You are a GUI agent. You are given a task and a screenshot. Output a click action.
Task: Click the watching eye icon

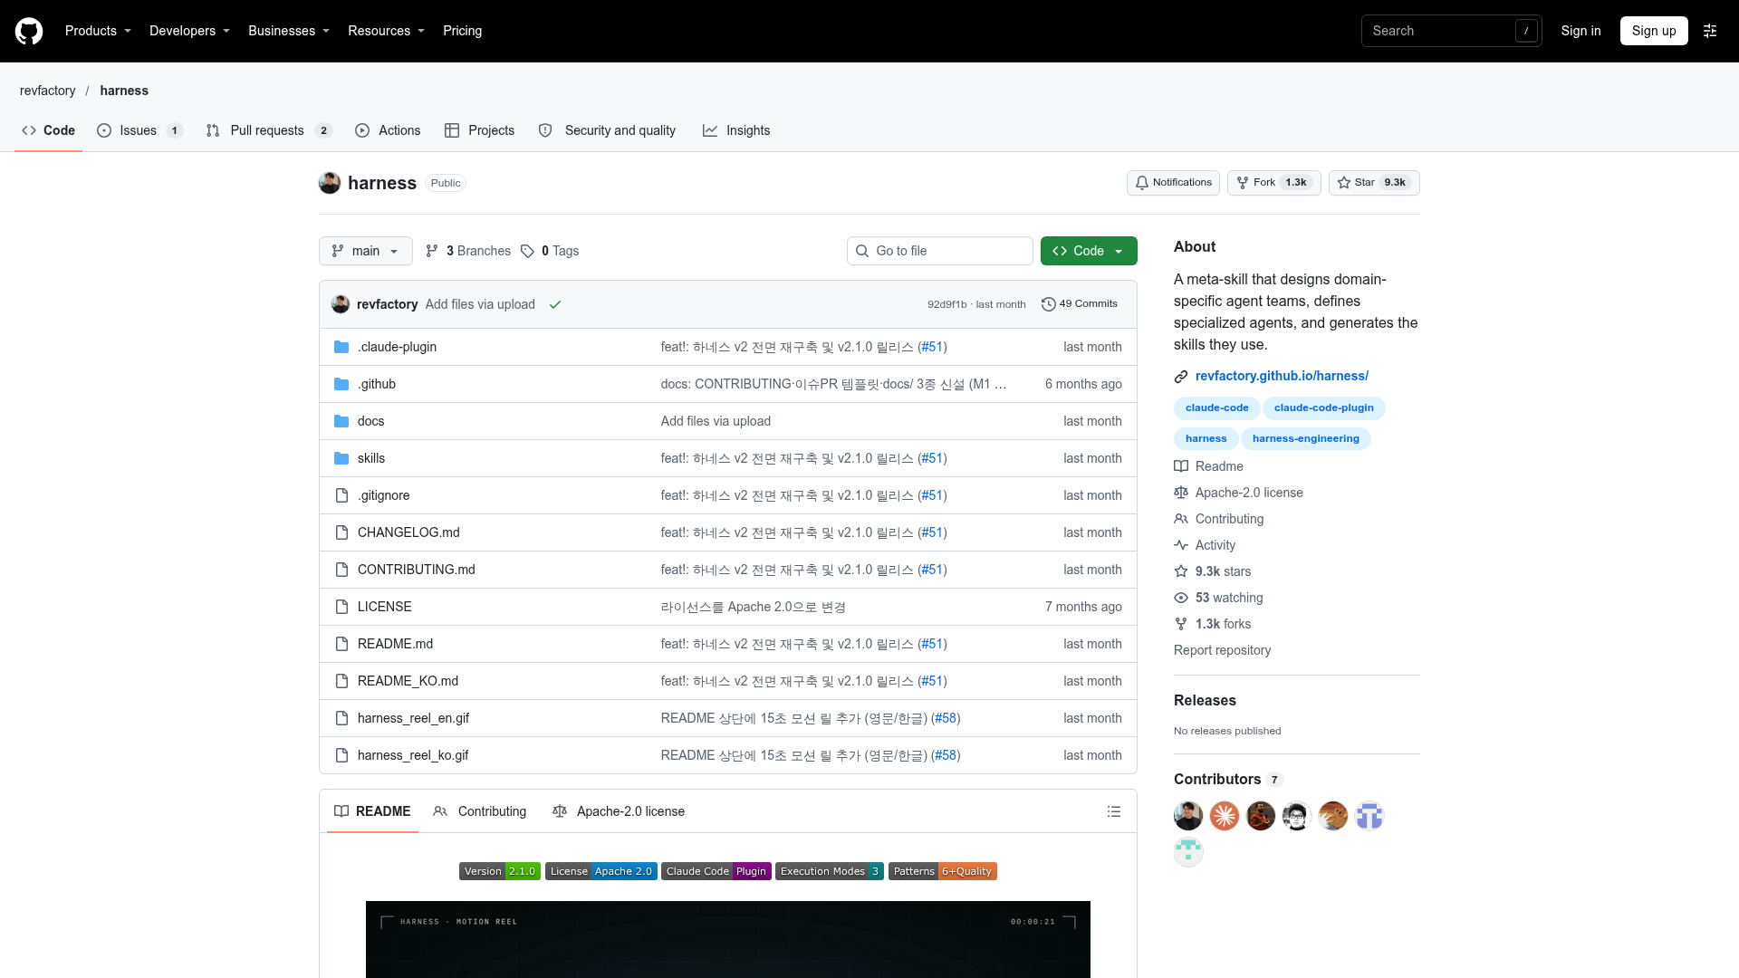point(1181,598)
